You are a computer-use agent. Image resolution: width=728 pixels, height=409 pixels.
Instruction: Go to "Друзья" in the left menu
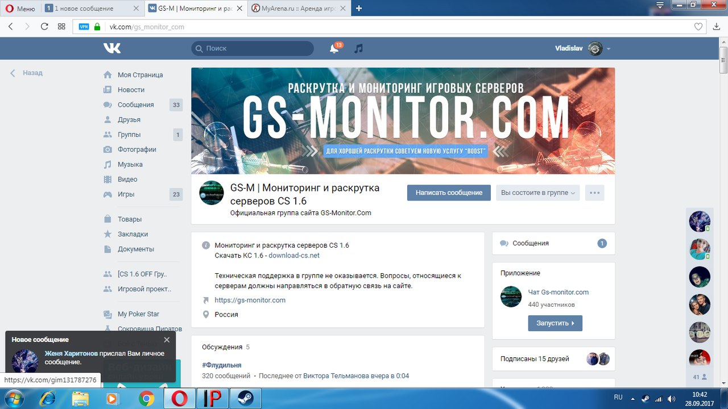click(129, 120)
